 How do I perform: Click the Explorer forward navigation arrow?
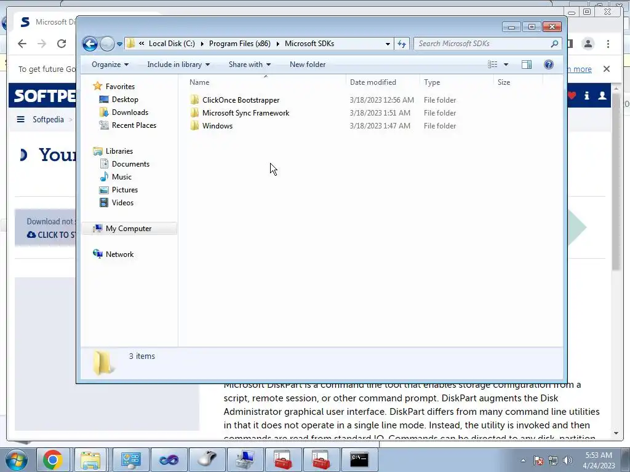click(x=107, y=44)
